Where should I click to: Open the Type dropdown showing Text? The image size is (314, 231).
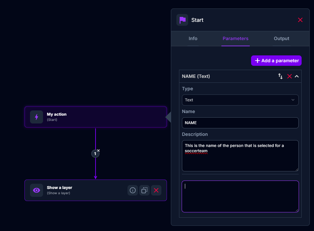pos(240,100)
